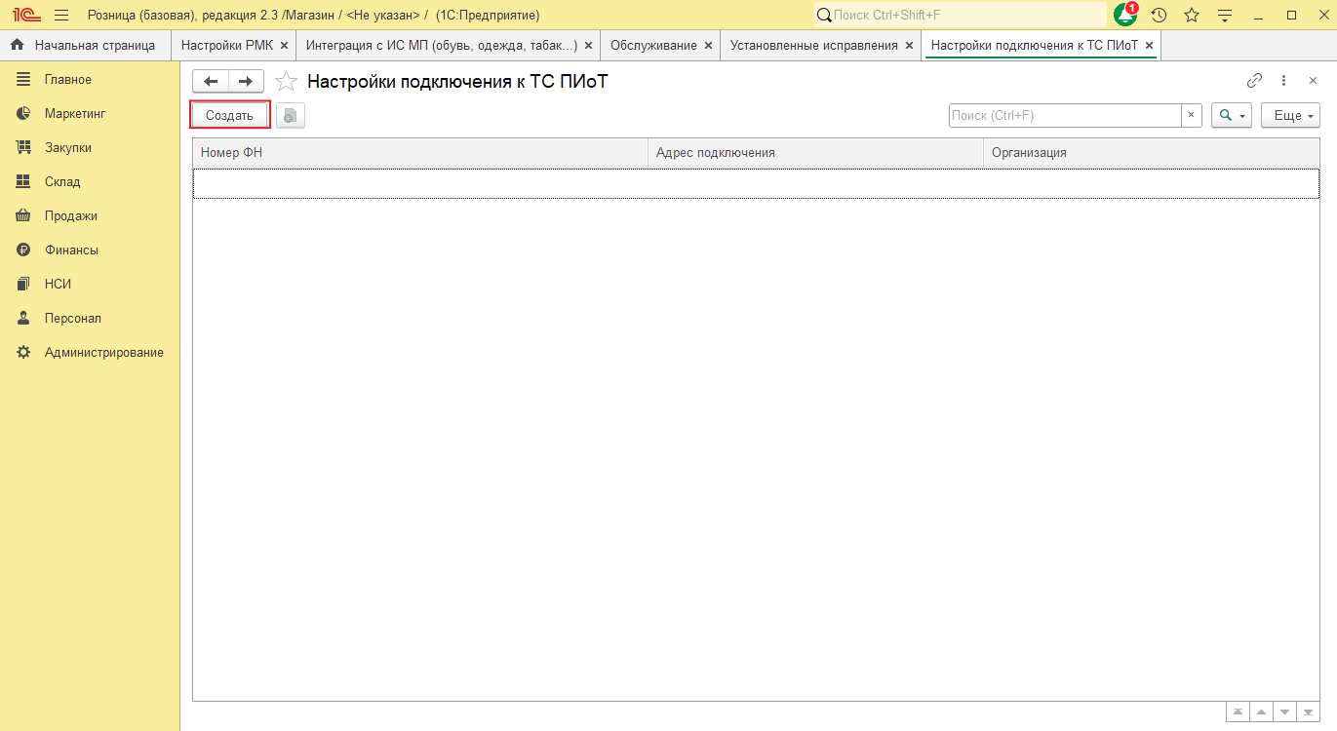Select the empty first table row
This screenshot has height=731, width=1337.
click(756, 183)
